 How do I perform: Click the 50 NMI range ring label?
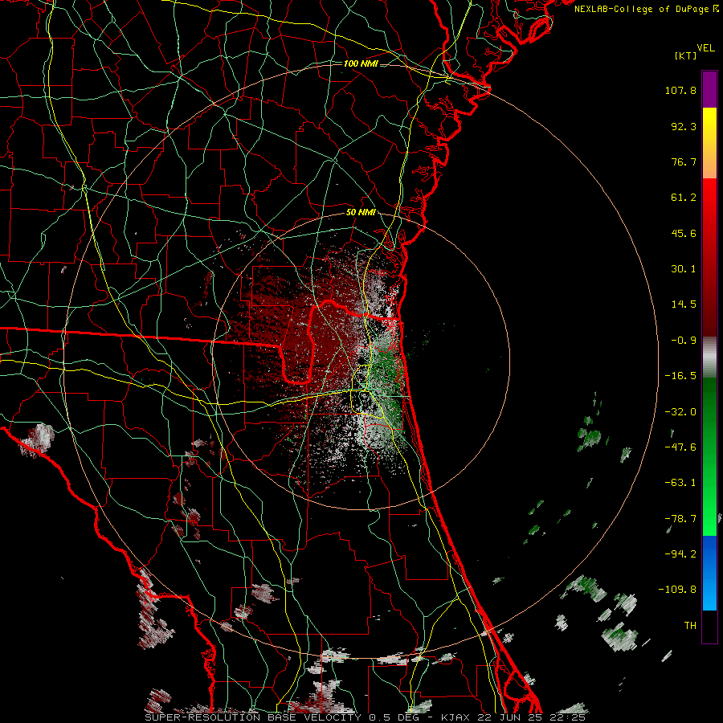pos(361,213)
